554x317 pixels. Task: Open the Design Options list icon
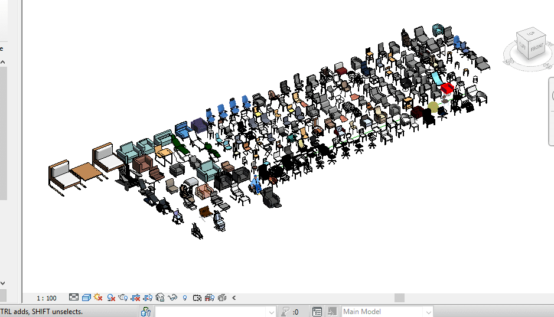[317, 312]
